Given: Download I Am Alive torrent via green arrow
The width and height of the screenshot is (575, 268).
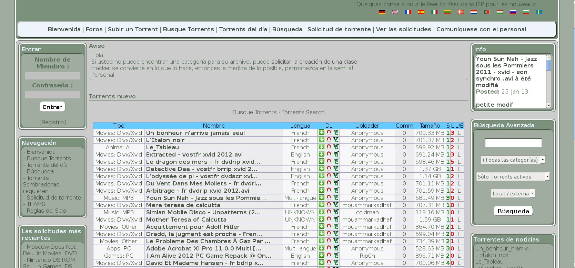Looking at the screenshot, I should tap(322, 255).
